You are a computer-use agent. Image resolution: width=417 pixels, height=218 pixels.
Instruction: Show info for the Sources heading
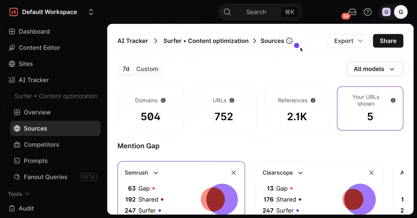tap(289, 41)
